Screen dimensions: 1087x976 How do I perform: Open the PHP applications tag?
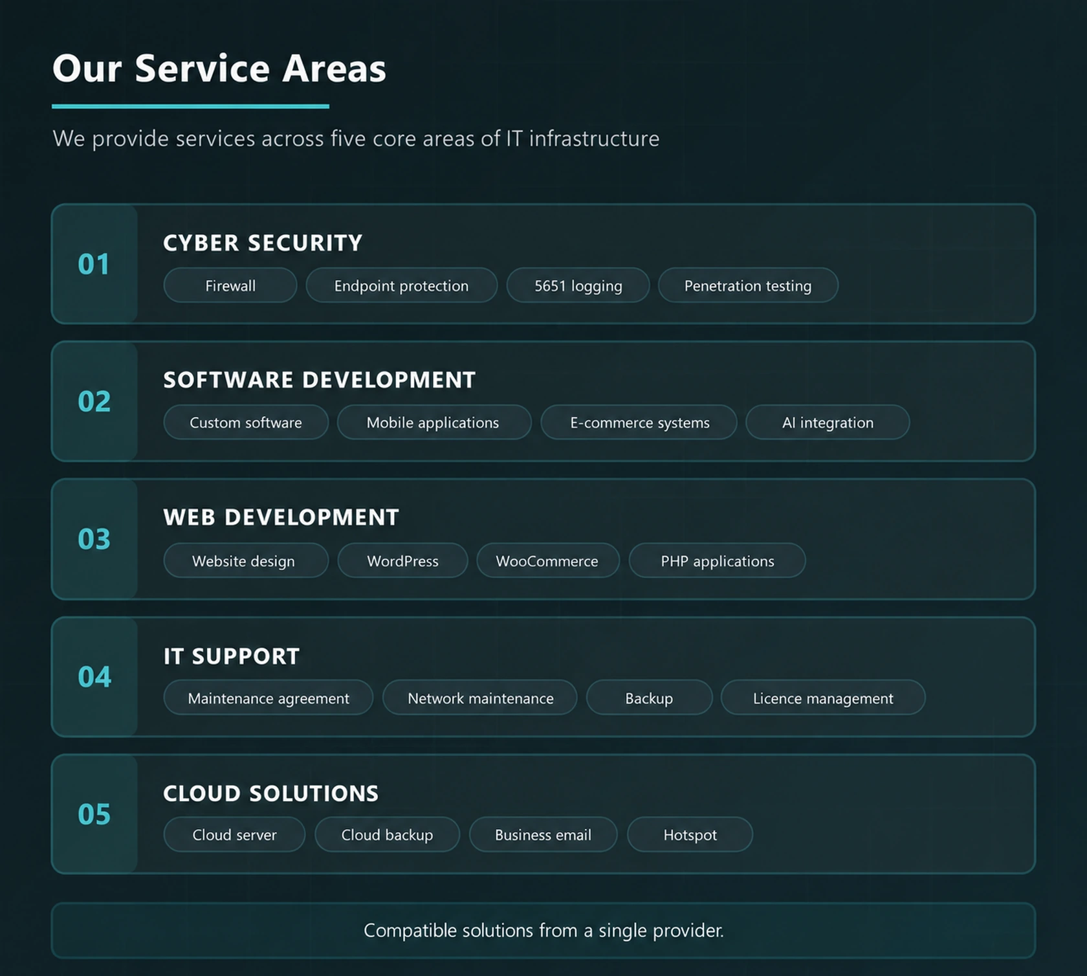click(717, 560)
